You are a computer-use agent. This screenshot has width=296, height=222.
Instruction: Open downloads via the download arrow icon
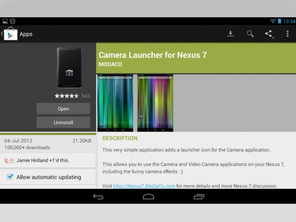[230, 34]
